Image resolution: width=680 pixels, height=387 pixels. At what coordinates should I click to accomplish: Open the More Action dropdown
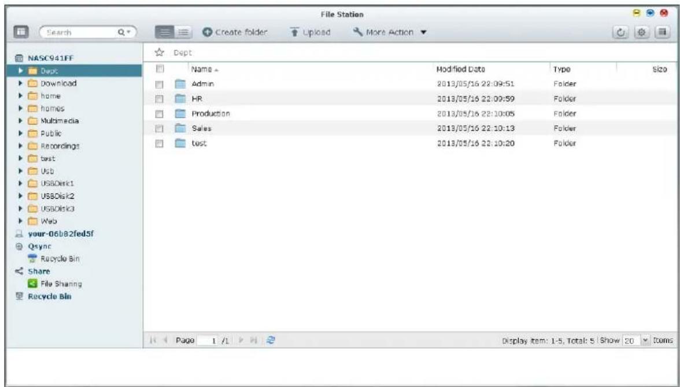[x=390, y=32]
